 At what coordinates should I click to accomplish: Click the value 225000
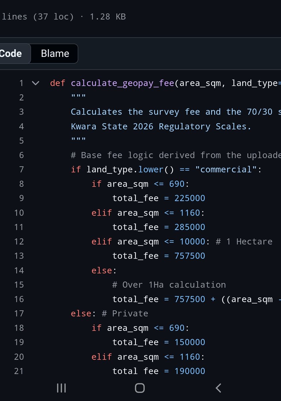[x=190, y=198]
